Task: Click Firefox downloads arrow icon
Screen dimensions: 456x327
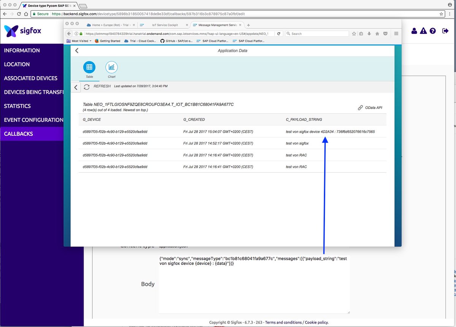Action: click(x=369, y=34)
